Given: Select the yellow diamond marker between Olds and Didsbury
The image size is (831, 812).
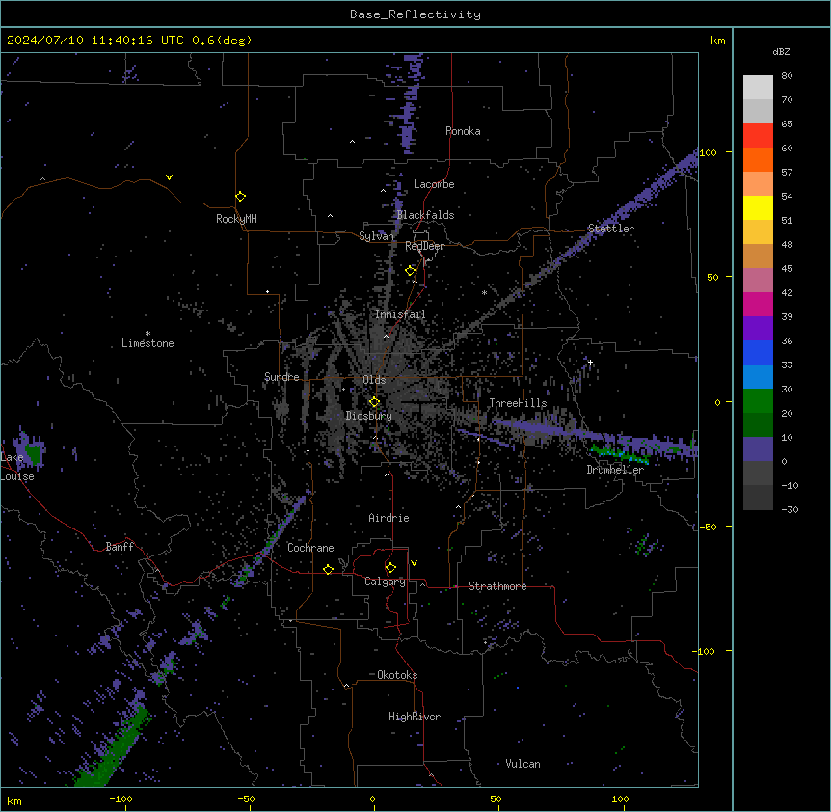Looking at the screenshot, I should click(x=374, y=402).
